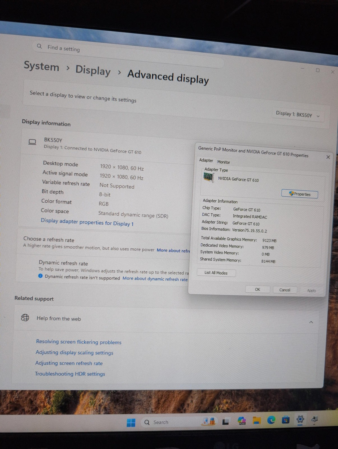This screenshot has width=338, height=449.
Task: Open the Windows Start menu
Action: pyautogui.click(x=131, y=422)
